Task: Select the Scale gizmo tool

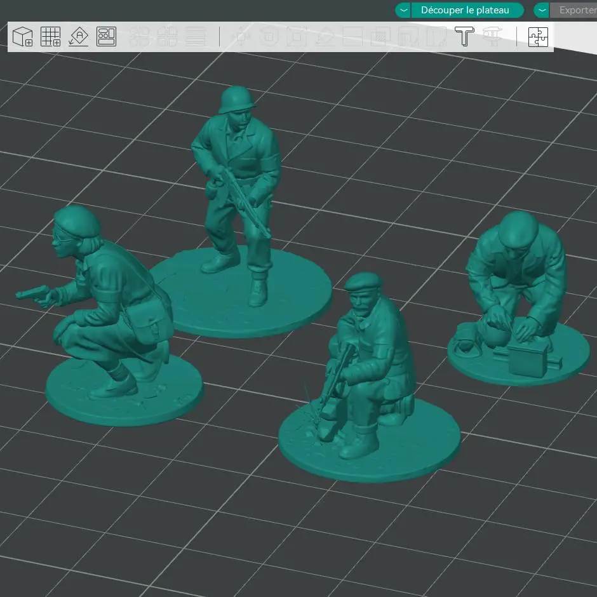Action: 297,37
